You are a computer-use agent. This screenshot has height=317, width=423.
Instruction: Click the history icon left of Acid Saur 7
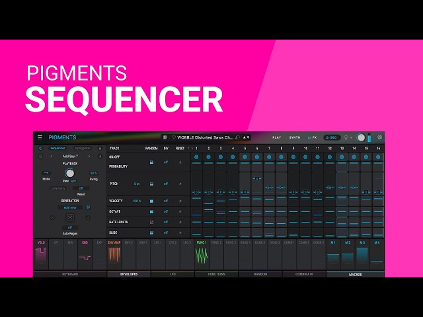[41, 156]
